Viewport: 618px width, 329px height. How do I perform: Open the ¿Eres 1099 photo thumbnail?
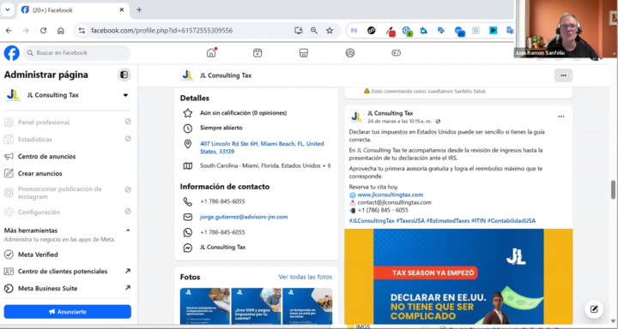[256, 306]
